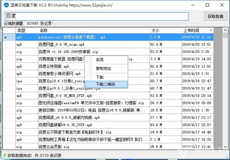Click the 获取数据完成! 共 2110 条记录 status text
The width and height of the screenshot is (230, 160).
(34, 155)
